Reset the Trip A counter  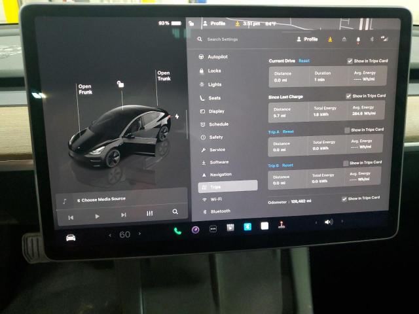pyautogui.click(x=288, y=131)
